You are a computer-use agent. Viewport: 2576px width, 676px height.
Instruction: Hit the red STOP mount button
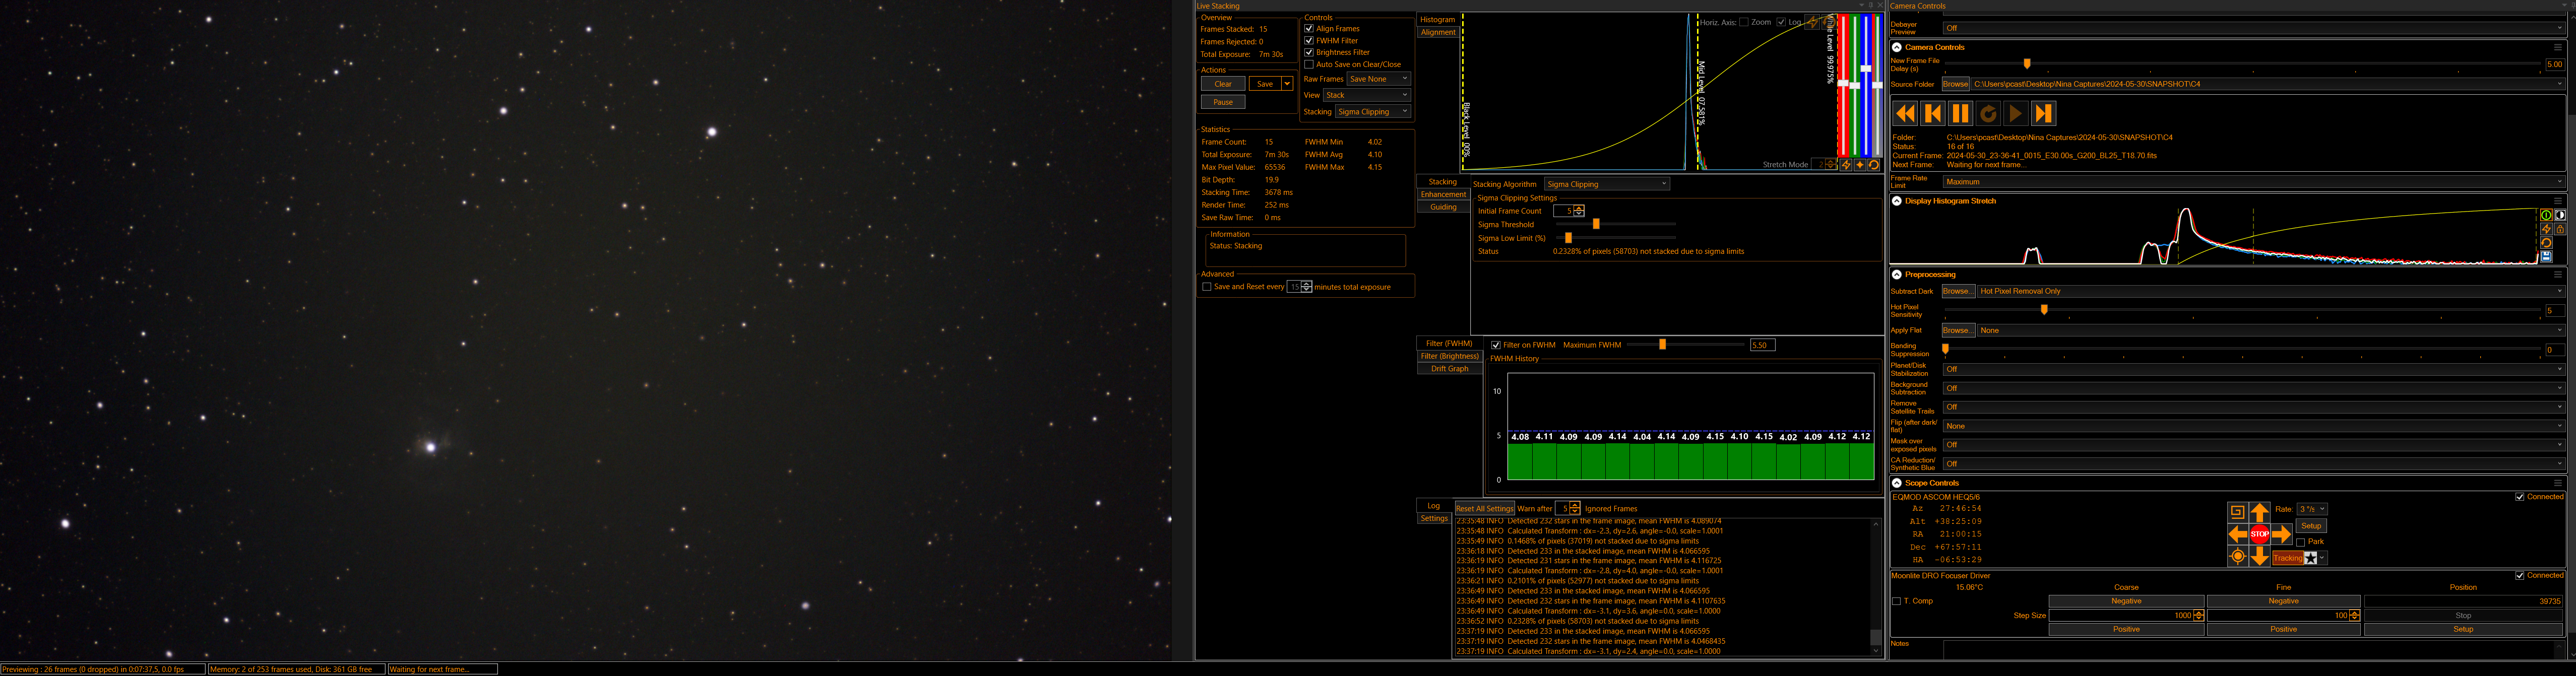click(2260, 535)
